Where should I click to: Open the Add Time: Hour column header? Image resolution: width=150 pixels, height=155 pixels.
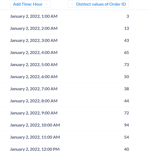pos(30,4)
